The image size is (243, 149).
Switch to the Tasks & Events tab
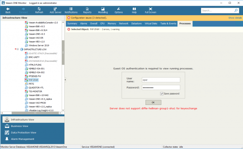tap(168, 24)
